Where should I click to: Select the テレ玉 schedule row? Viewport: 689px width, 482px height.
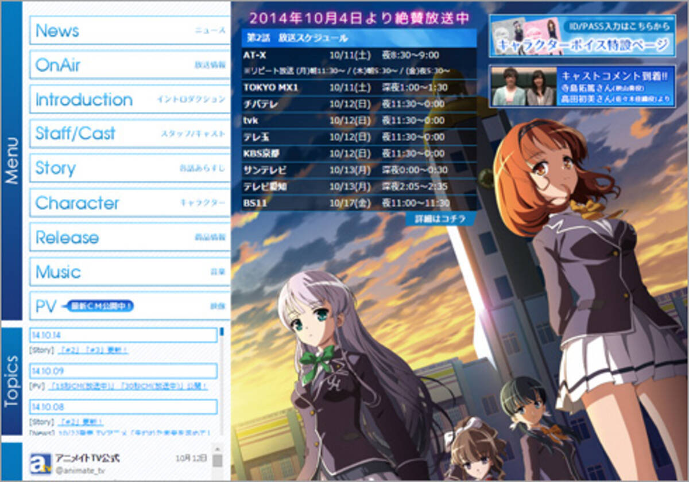pyautogui.click(x=359, y=138)
